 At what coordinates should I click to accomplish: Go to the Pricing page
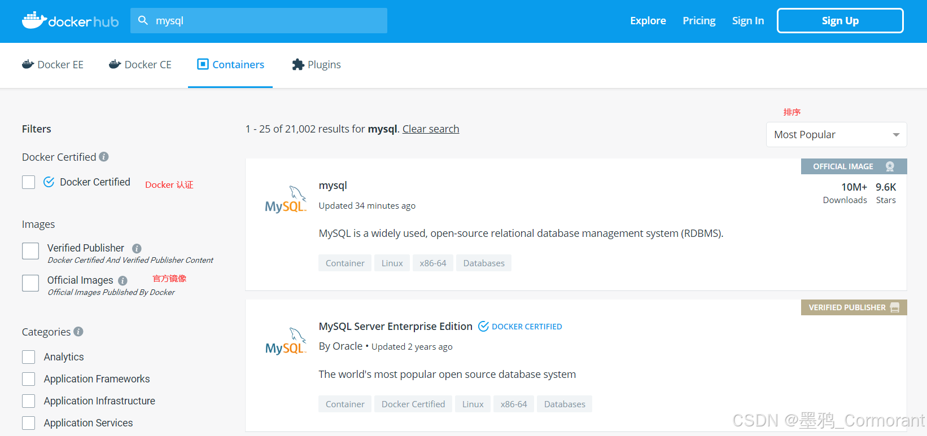(699, 21)
